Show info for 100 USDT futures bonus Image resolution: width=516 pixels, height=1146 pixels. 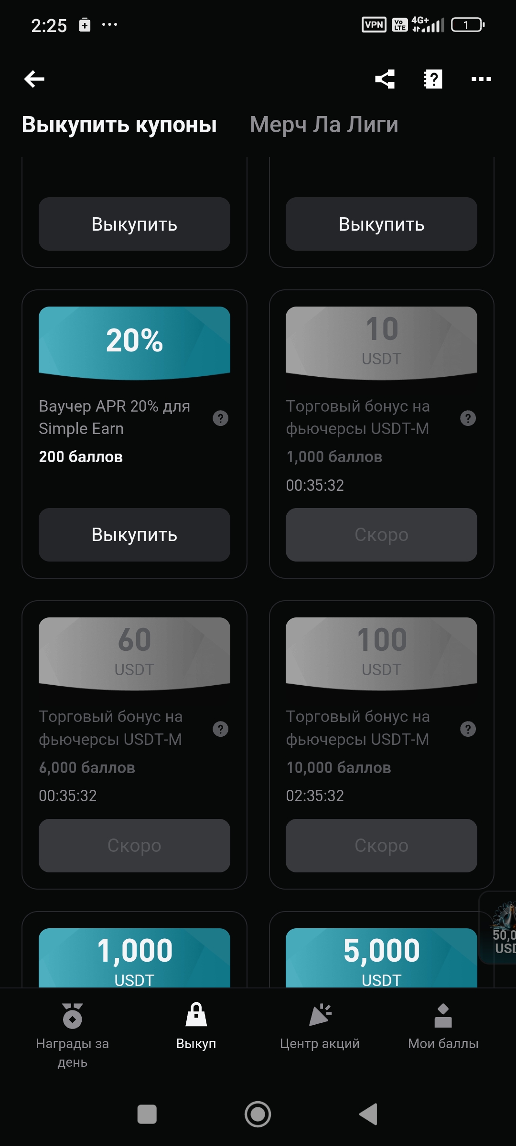coord(468,729)
